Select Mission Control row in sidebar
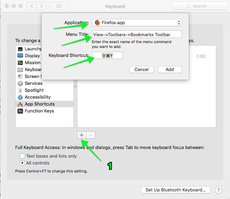Viewport: 230px width, 199px height. [29, 62]
